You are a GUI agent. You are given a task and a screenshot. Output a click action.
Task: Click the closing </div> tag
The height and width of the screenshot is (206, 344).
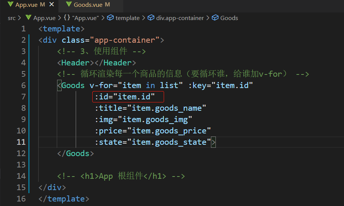[x=52, y=187]
